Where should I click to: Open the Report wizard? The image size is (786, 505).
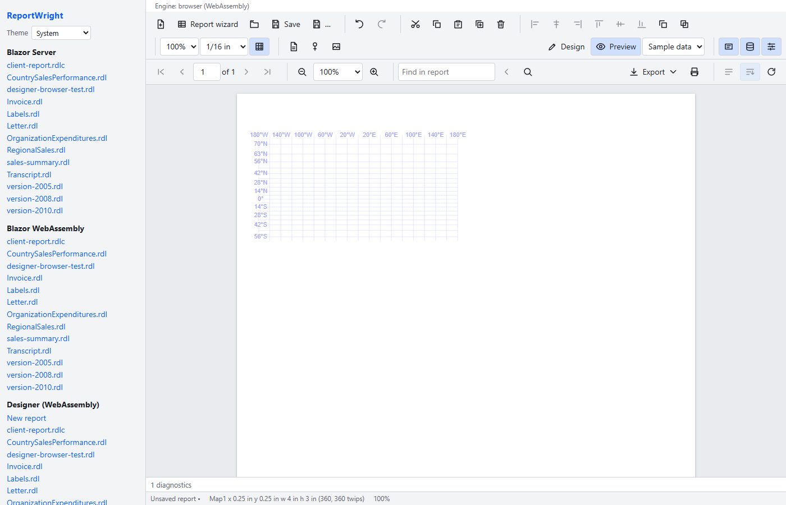[x=208, y=24]
